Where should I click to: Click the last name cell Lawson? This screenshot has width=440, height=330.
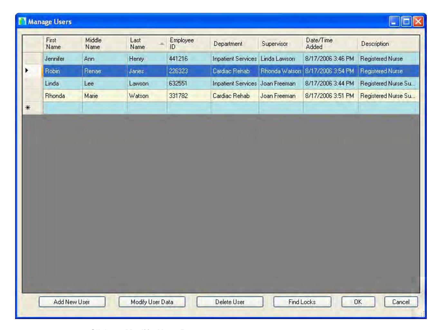147,83
